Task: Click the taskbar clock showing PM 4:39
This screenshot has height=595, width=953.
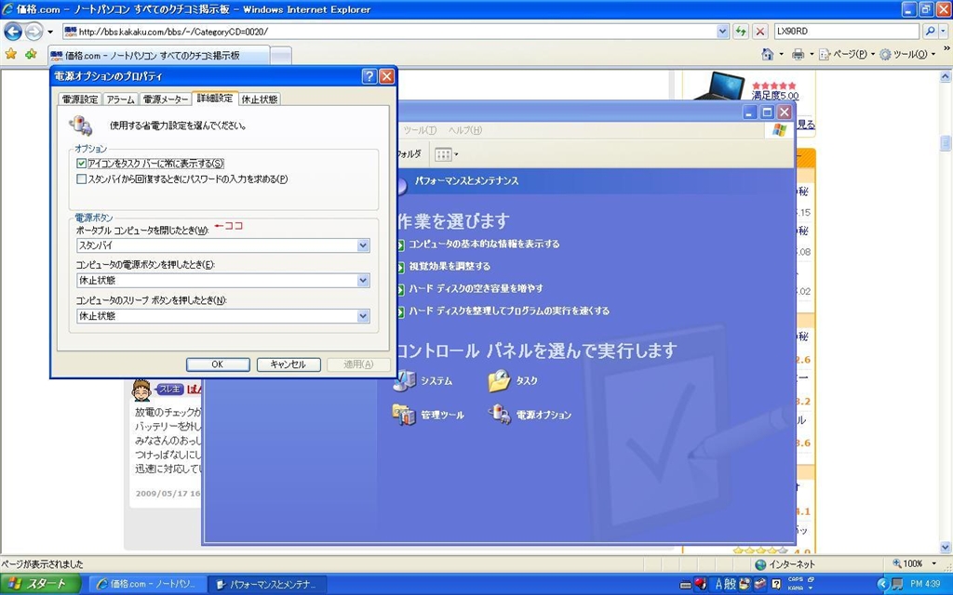Action: (x=924, y=584)
